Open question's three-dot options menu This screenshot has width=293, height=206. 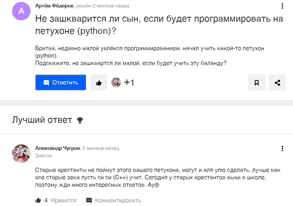282,6
